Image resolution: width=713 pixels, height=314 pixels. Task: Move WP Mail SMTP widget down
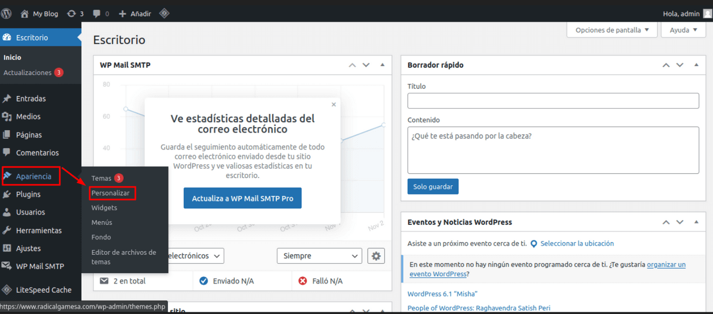pos(366,65)
